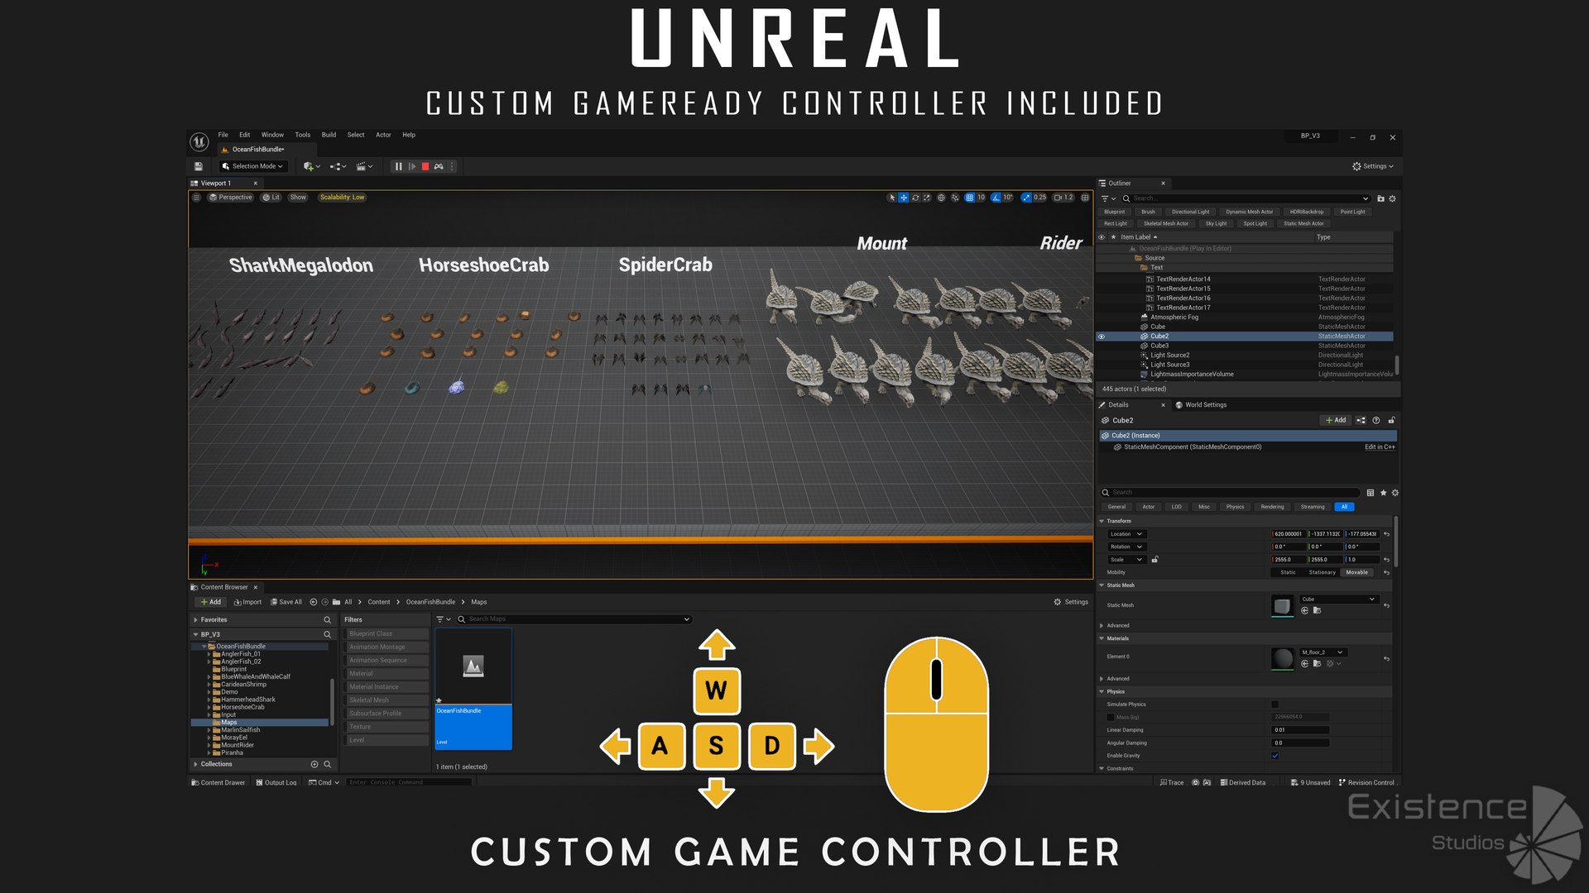Open the Perspective view mode menu

[231, 198]
